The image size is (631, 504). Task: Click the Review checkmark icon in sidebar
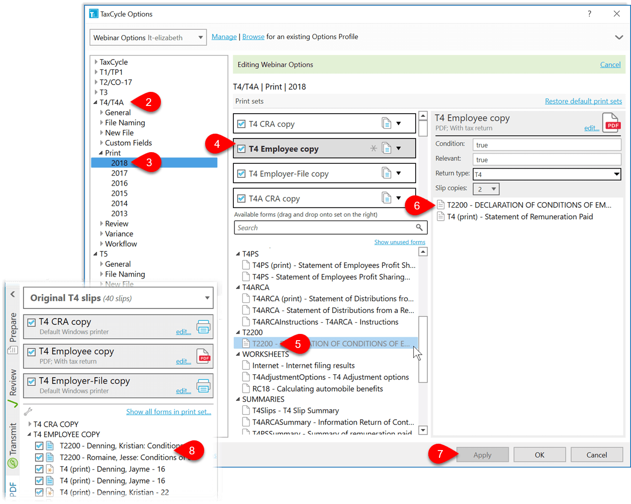[13, 403]
